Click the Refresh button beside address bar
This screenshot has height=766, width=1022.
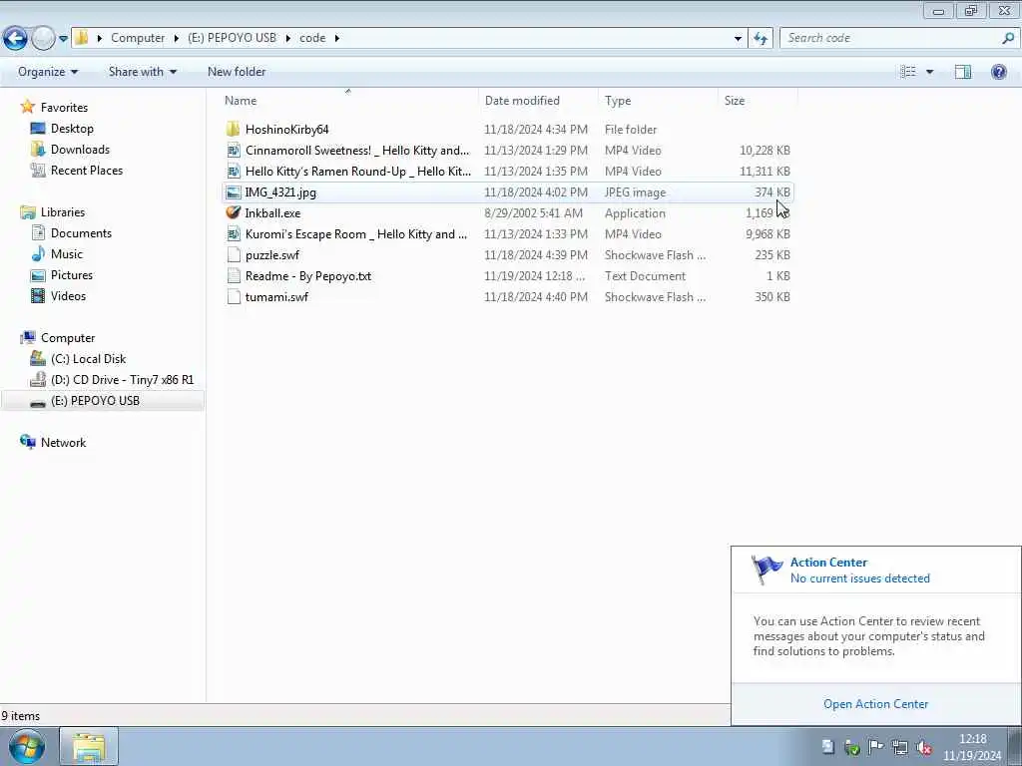[760, 39]
